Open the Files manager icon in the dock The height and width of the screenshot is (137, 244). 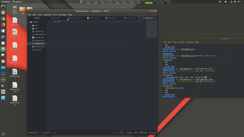[3, 13]
